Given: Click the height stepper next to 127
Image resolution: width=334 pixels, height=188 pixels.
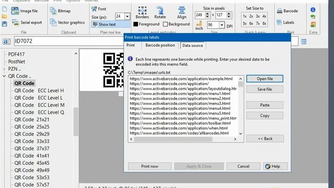Looking at the screenshot, I should click(229, 15).
